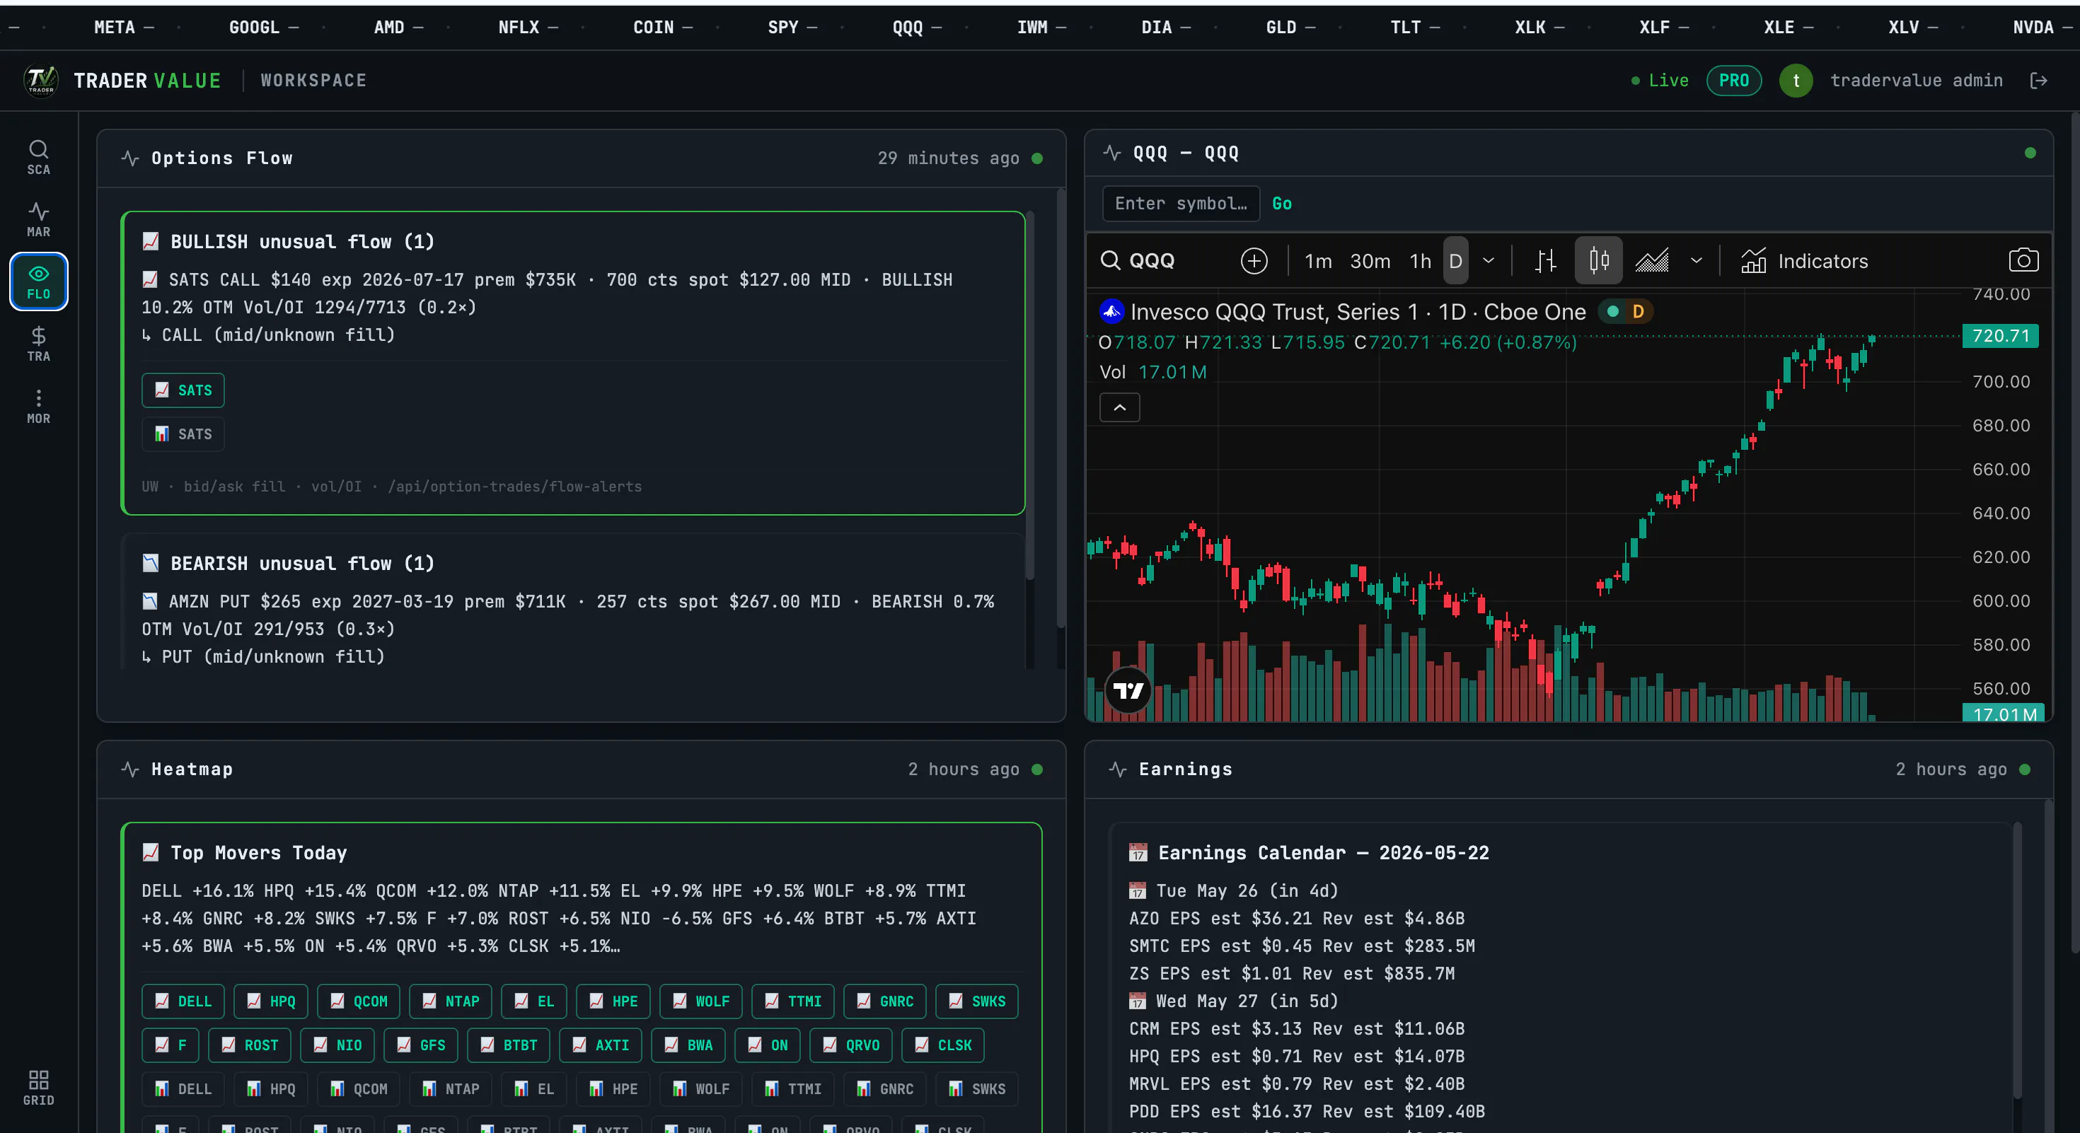Select the Candles chart style icon
2080x1133 pixels.
[1599, 261]
